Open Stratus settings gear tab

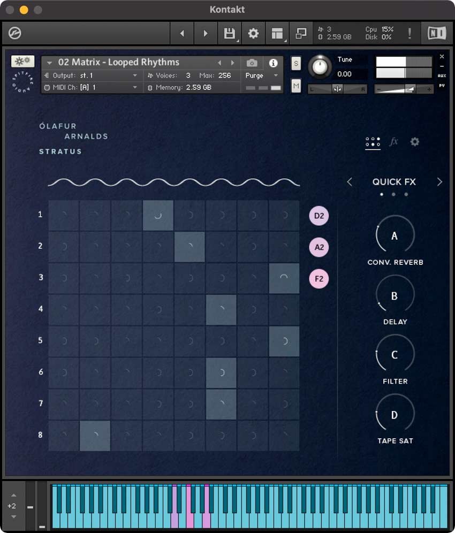click(414, 141)
